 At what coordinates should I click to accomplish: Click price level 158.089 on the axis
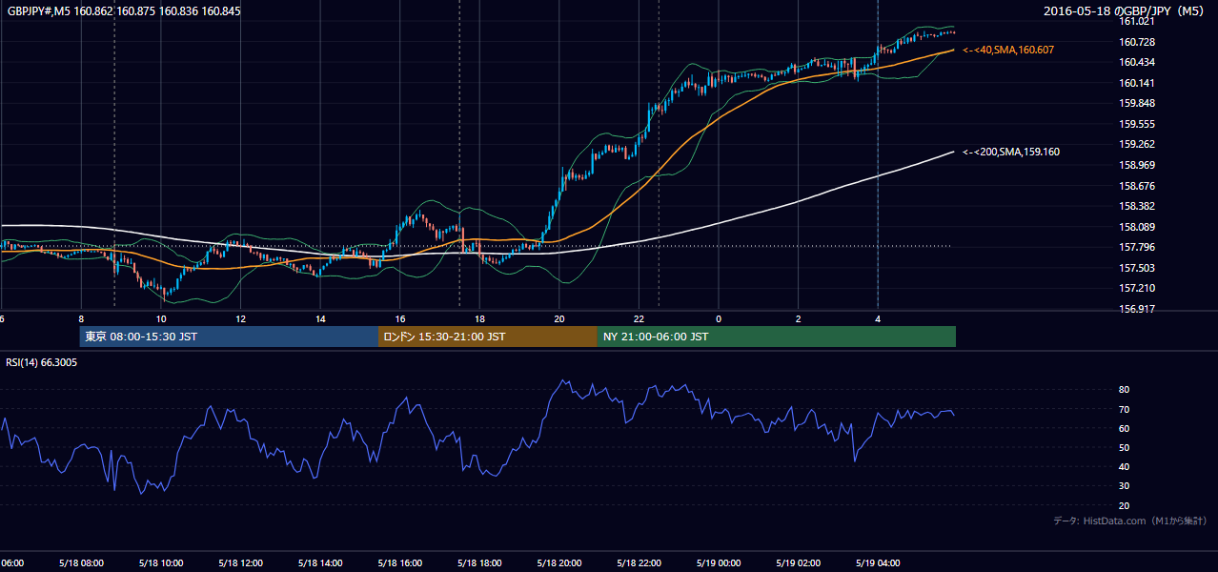[1137, 227]
